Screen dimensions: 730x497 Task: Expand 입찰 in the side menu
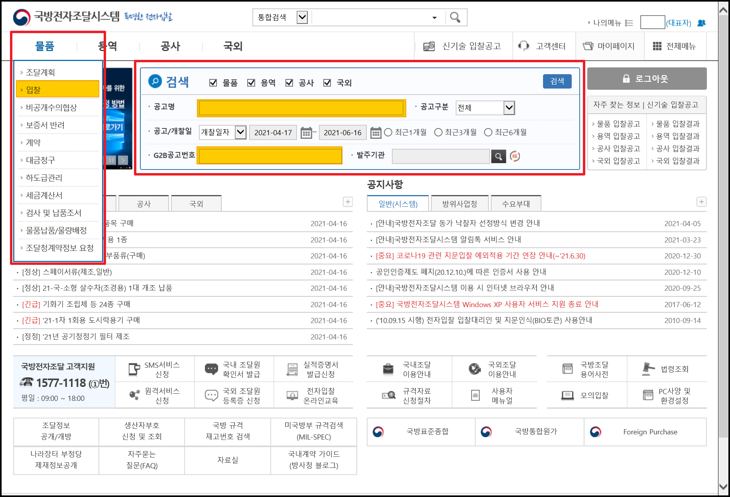click(x=57, y=90)
